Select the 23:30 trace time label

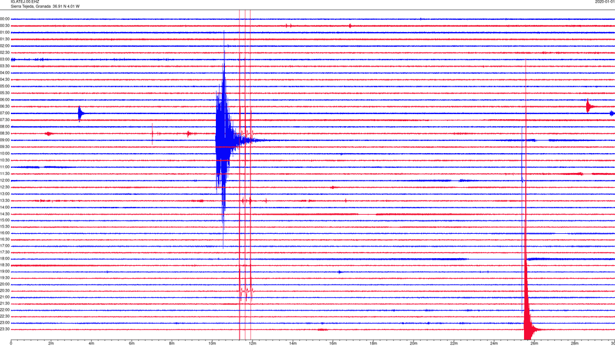coord(4,329)
